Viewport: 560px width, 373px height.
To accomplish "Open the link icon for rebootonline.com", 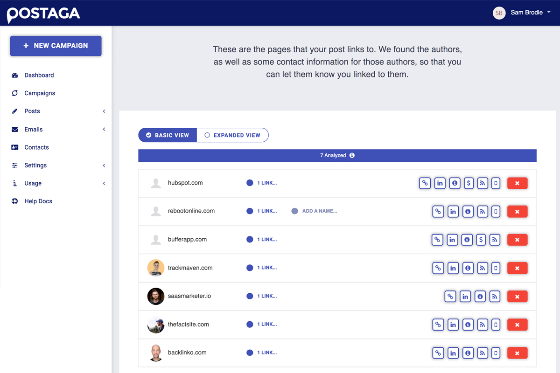I will pos(438,211).
